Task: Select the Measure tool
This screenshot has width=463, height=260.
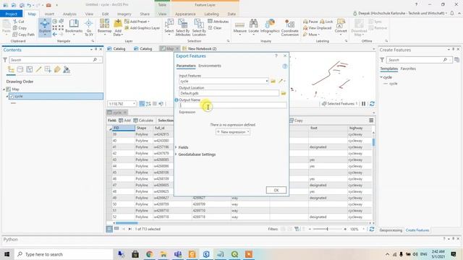Action: 239,27
